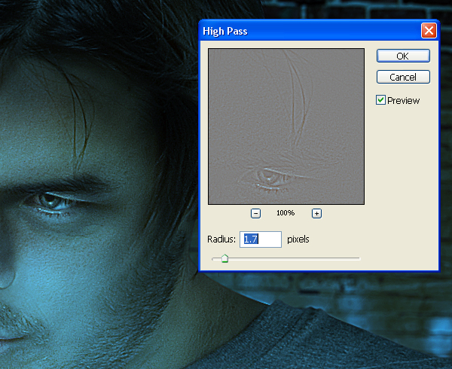Zoom in the filter preview with plus
The height and width of the screenshot is (369, 452).
click(x=316, y=213)
